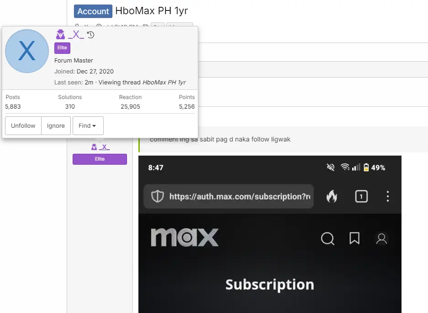
Task: Click the blue X avatar in profile popup
Action: (x=27, y=51)
